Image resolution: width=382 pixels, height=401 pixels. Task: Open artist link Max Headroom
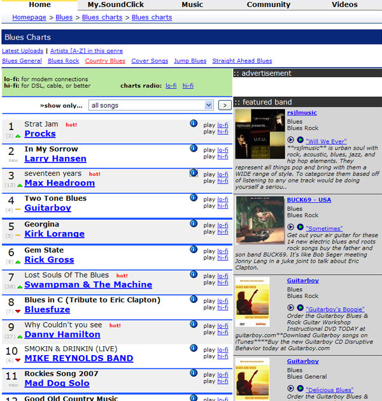pyautogui.click(x=59, y=184)
